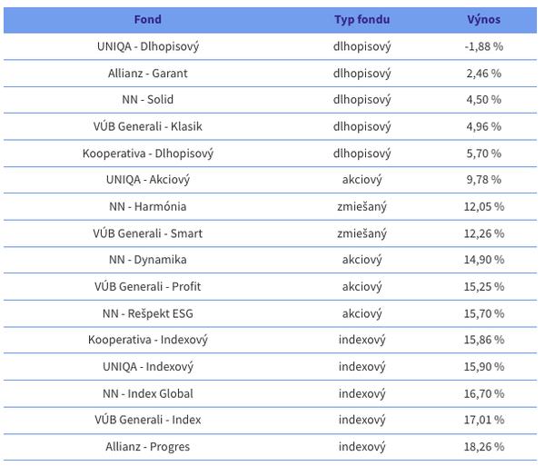
Task: Click the Fond column header
Action: tap(147, 19)
